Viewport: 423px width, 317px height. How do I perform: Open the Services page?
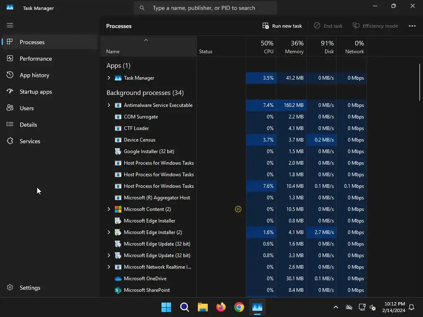(50, 141)
